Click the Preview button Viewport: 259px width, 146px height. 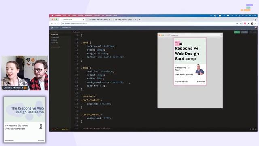click(244, 32)
